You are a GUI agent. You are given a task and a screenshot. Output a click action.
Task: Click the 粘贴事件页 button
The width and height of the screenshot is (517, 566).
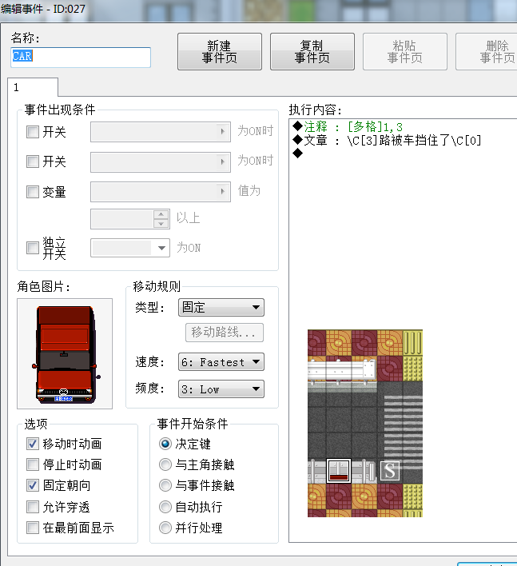(405, 52)
